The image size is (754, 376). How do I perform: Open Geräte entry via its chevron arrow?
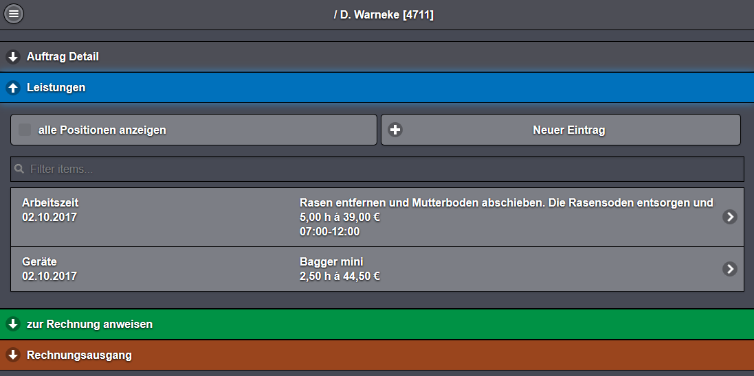coord(730,269)
